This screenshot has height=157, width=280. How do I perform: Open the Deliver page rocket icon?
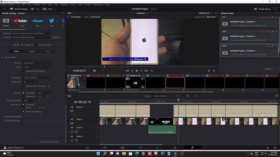point(192,148)
